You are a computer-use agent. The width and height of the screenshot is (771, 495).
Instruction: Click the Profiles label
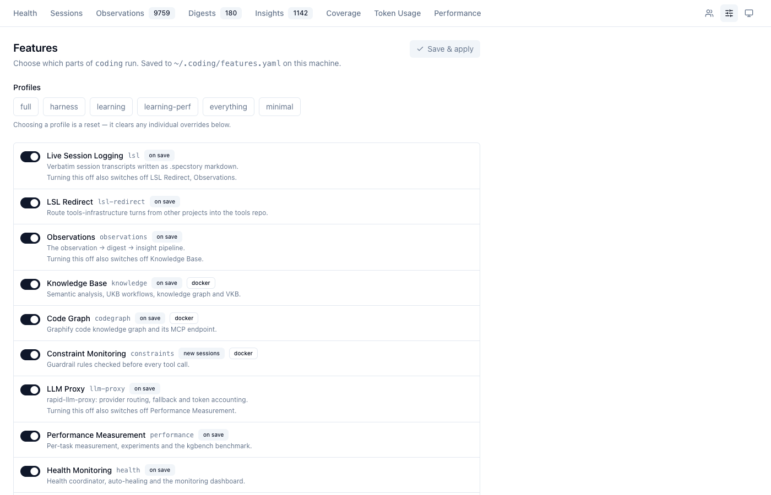pyautogui.click(x=27, y=87)
